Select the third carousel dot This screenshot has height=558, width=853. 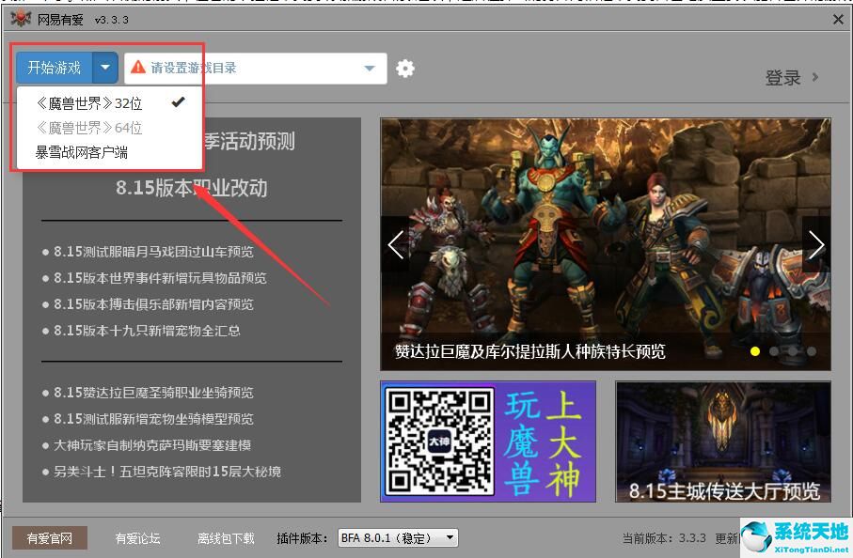(793, 351)
